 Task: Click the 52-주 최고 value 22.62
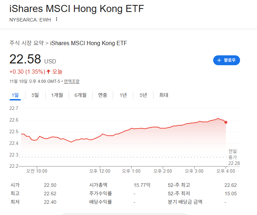pyautogui.click(x=230, y=185)
